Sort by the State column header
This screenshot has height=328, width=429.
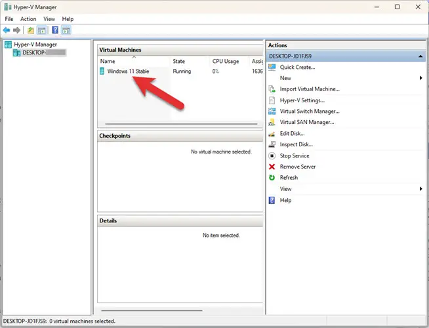pyautogui.click(x=190, y=61)
